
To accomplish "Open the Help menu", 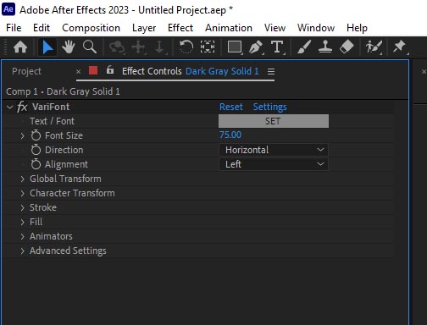I will pos(357,28).
